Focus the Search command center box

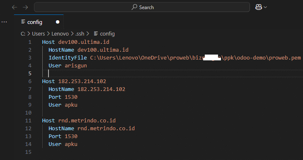pos(142,7)
